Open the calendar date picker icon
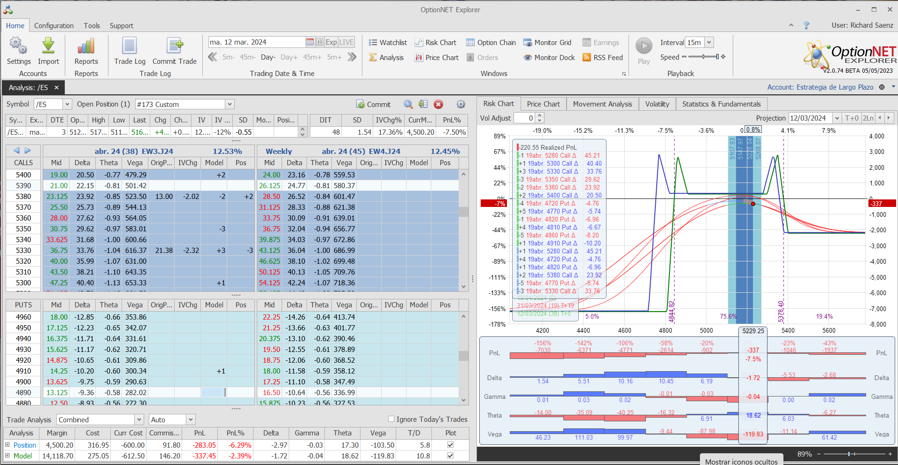 point(310,42)
